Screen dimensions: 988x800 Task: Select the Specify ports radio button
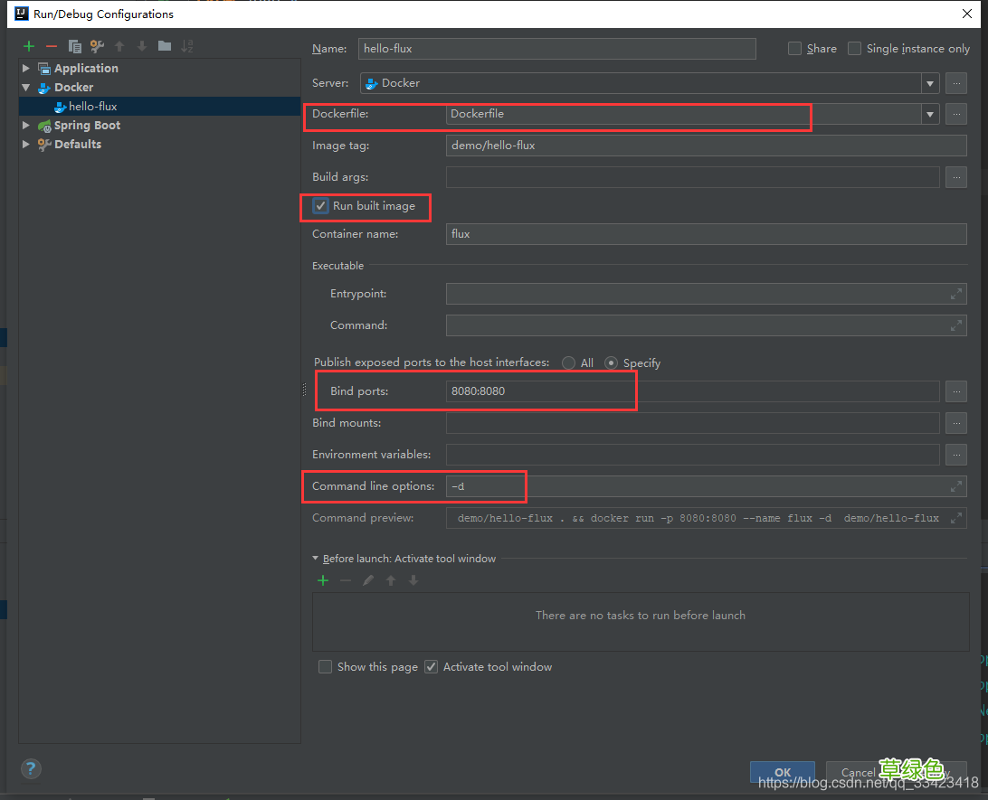612,363
